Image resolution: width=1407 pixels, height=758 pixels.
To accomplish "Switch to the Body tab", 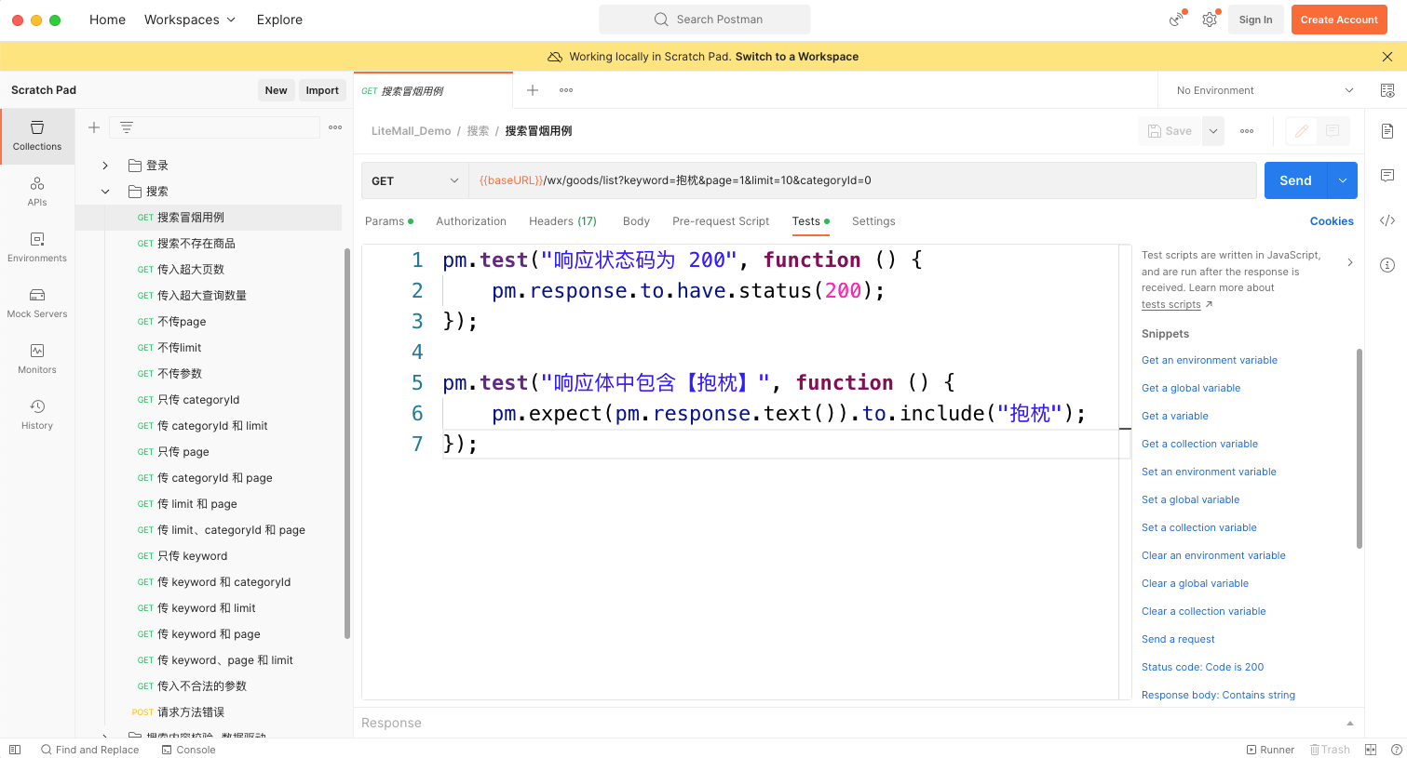I will [636, 221].
